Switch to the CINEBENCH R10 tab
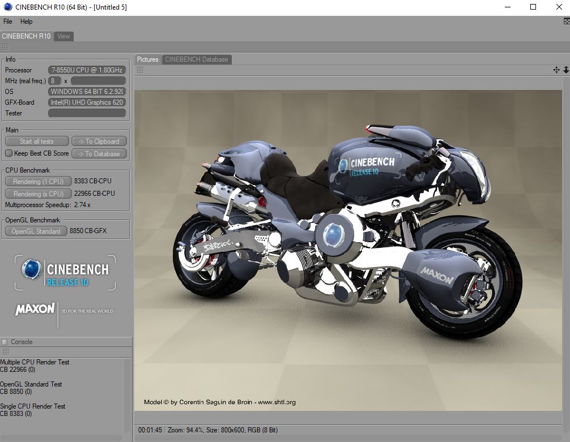Viewport: 570px width, 442px height. (x=26, y=36)
